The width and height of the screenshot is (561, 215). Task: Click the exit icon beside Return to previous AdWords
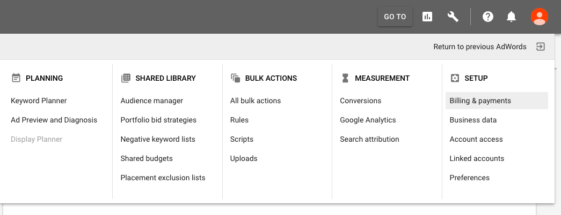tap(541, 47)
